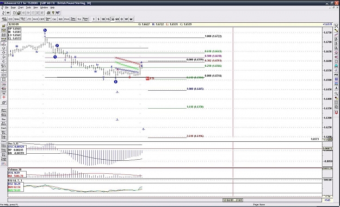Click the 12/03/09 date in chart header
340x207 pixels.
[x=14, y=24]
